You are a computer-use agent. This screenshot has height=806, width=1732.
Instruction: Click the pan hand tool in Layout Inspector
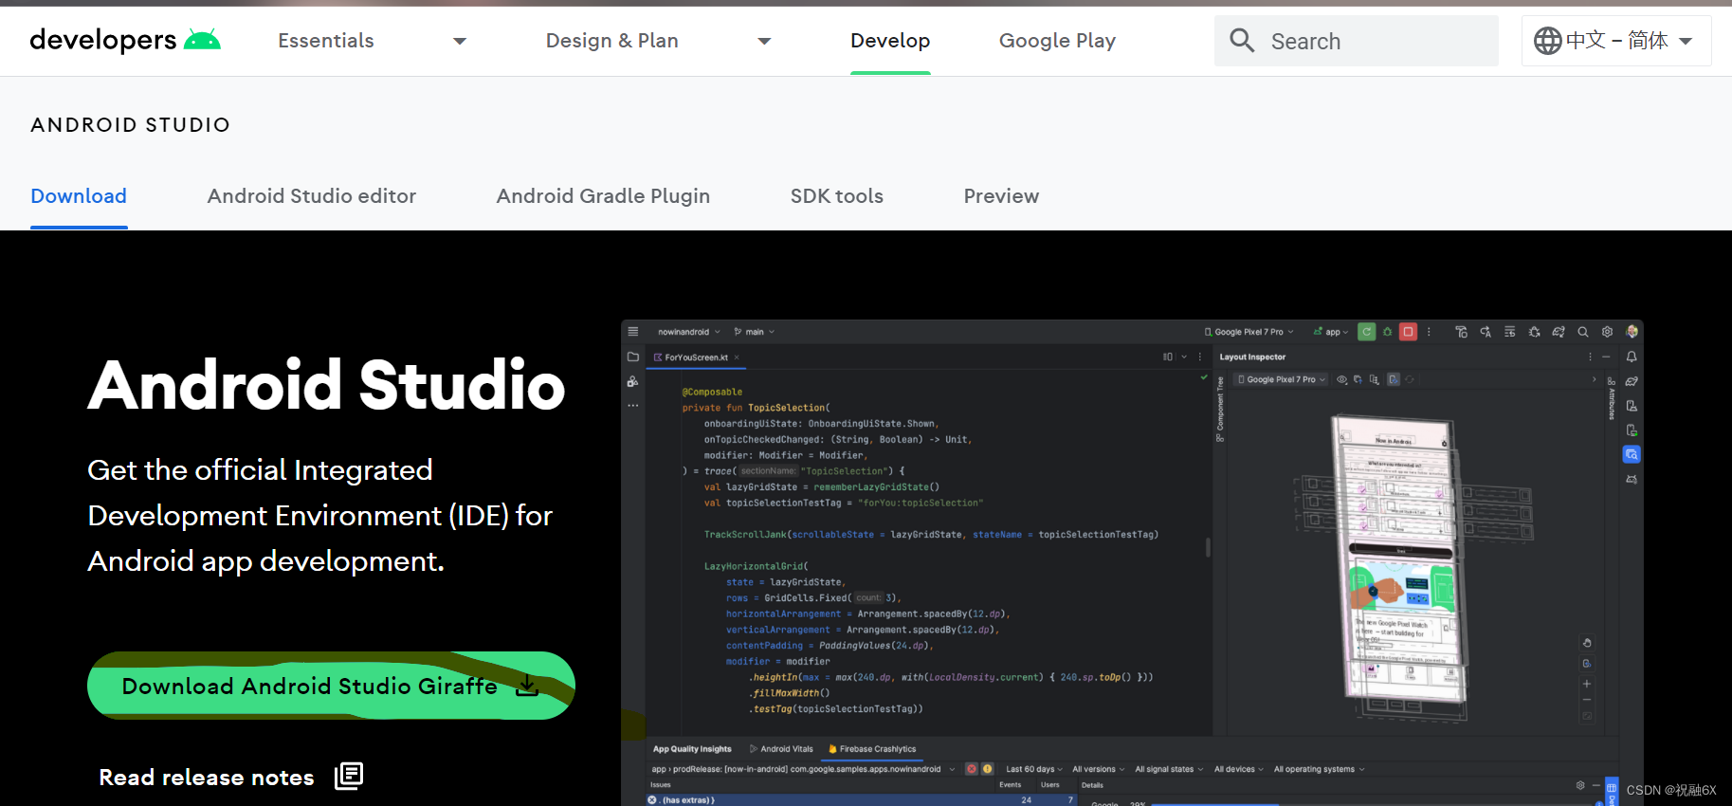coord(1587,643)
